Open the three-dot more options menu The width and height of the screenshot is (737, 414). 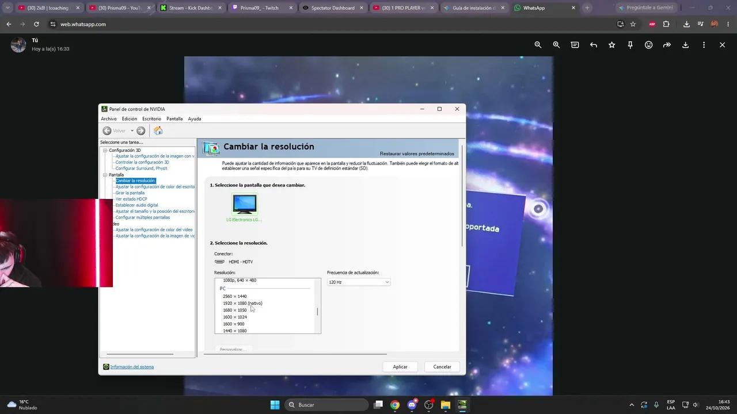pyautogui.click(x=704, y=45)
